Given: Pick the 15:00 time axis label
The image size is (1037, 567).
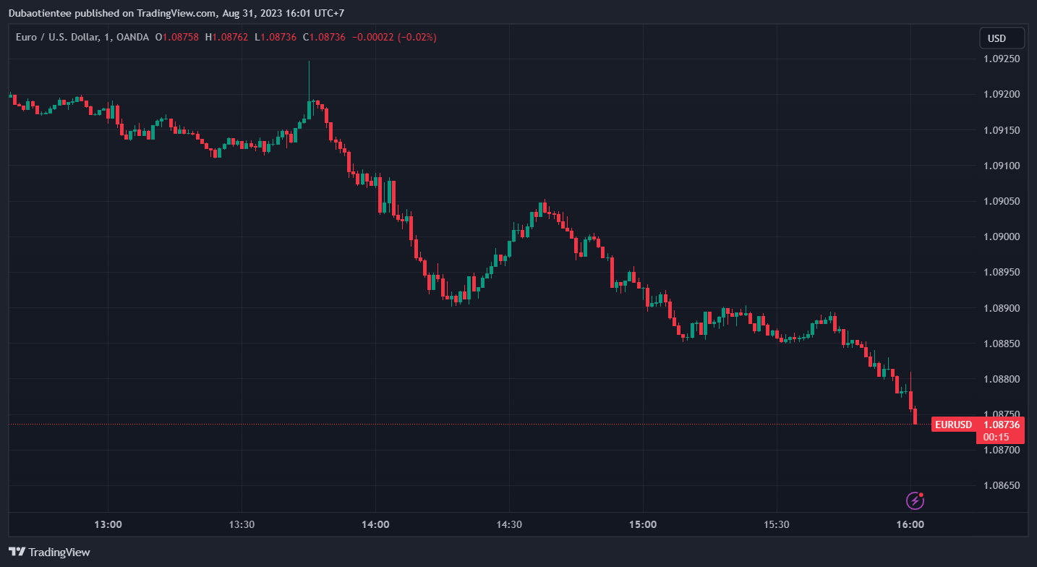Looking at the screenshot, I should [643, 524].
